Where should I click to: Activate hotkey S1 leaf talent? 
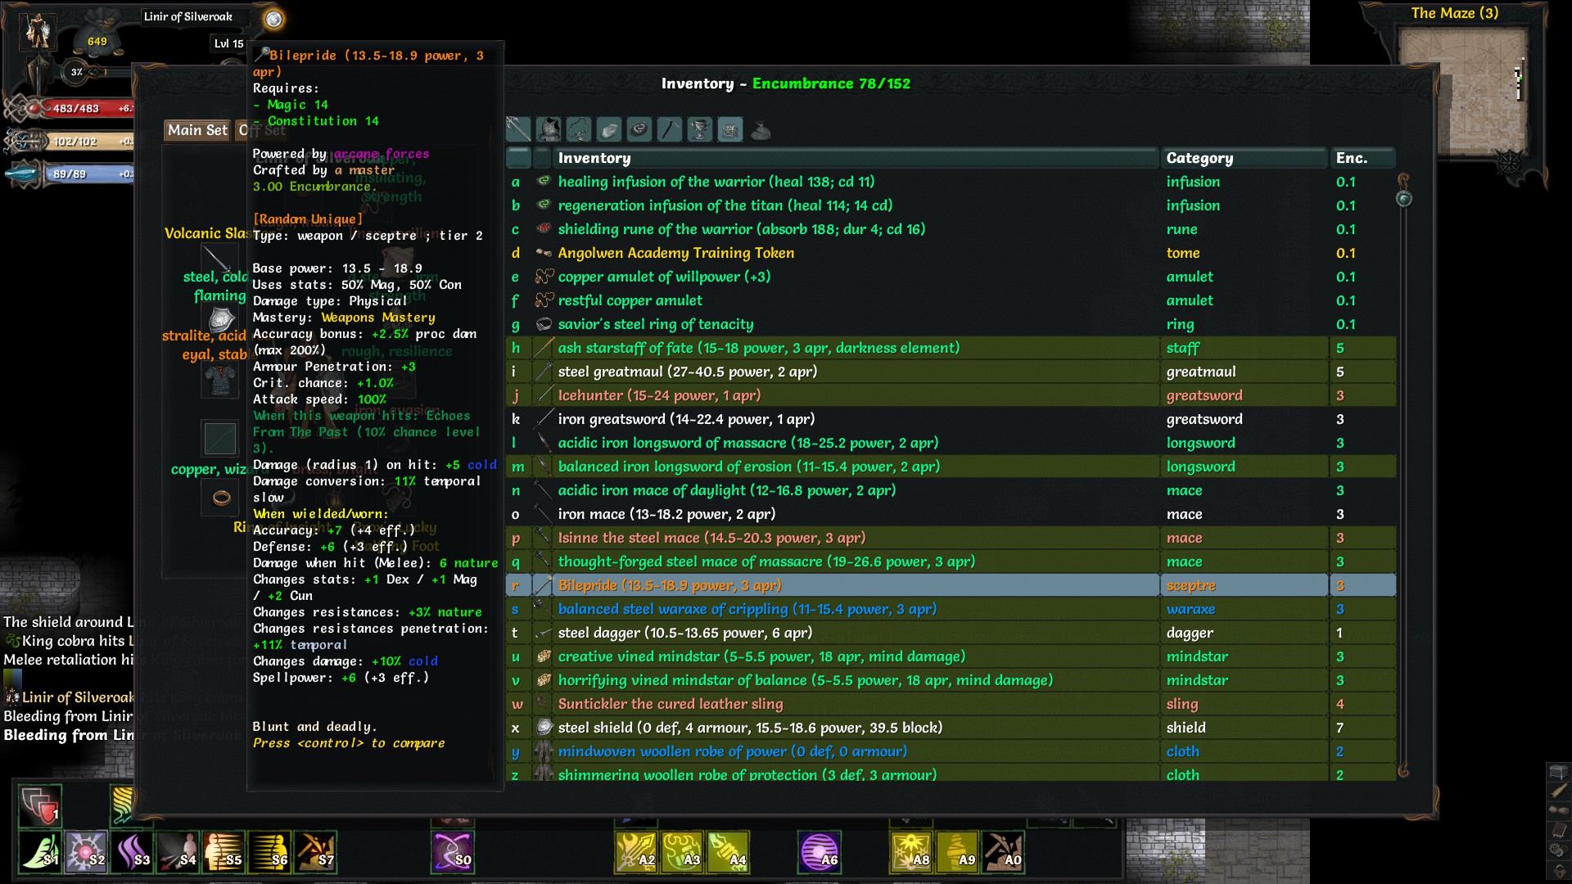click(x=40, y=852)
